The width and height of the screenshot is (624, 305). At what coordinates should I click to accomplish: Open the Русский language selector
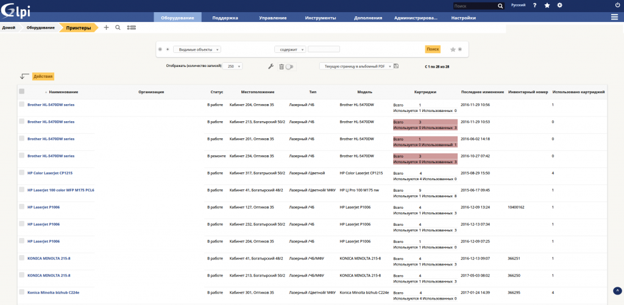[x=518, y=5]
